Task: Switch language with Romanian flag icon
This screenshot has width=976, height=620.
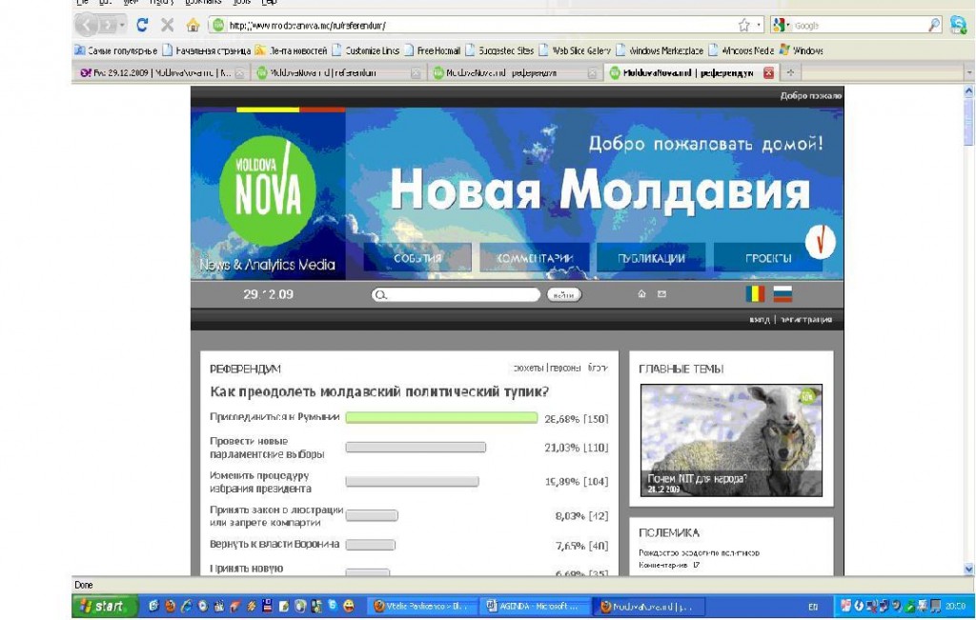Action: pyautogui.click(x=755, y=294)
